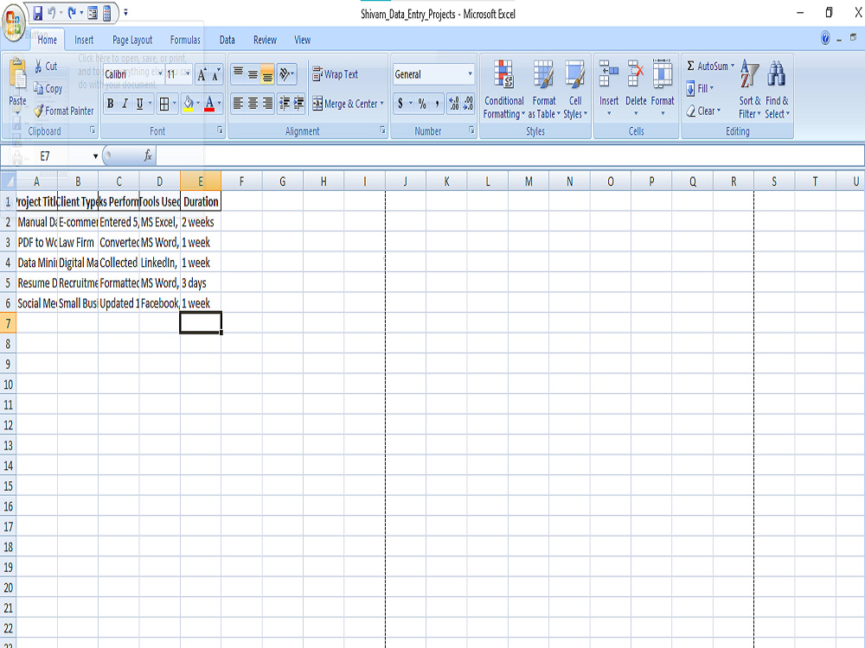Open Find & Select binoculars
Viewport: 865px width, 648px height.
[x=777, y=89]
